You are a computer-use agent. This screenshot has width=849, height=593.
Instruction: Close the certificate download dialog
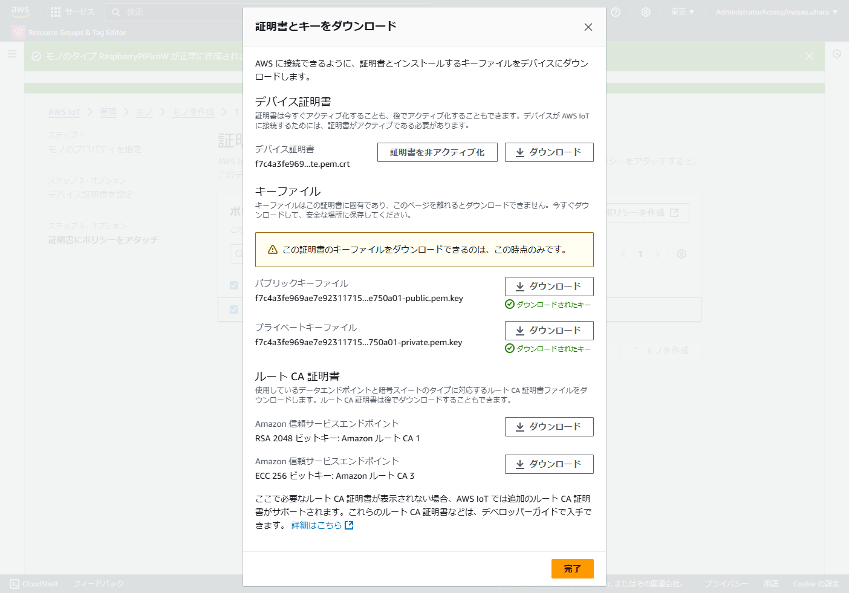(588, 27)
